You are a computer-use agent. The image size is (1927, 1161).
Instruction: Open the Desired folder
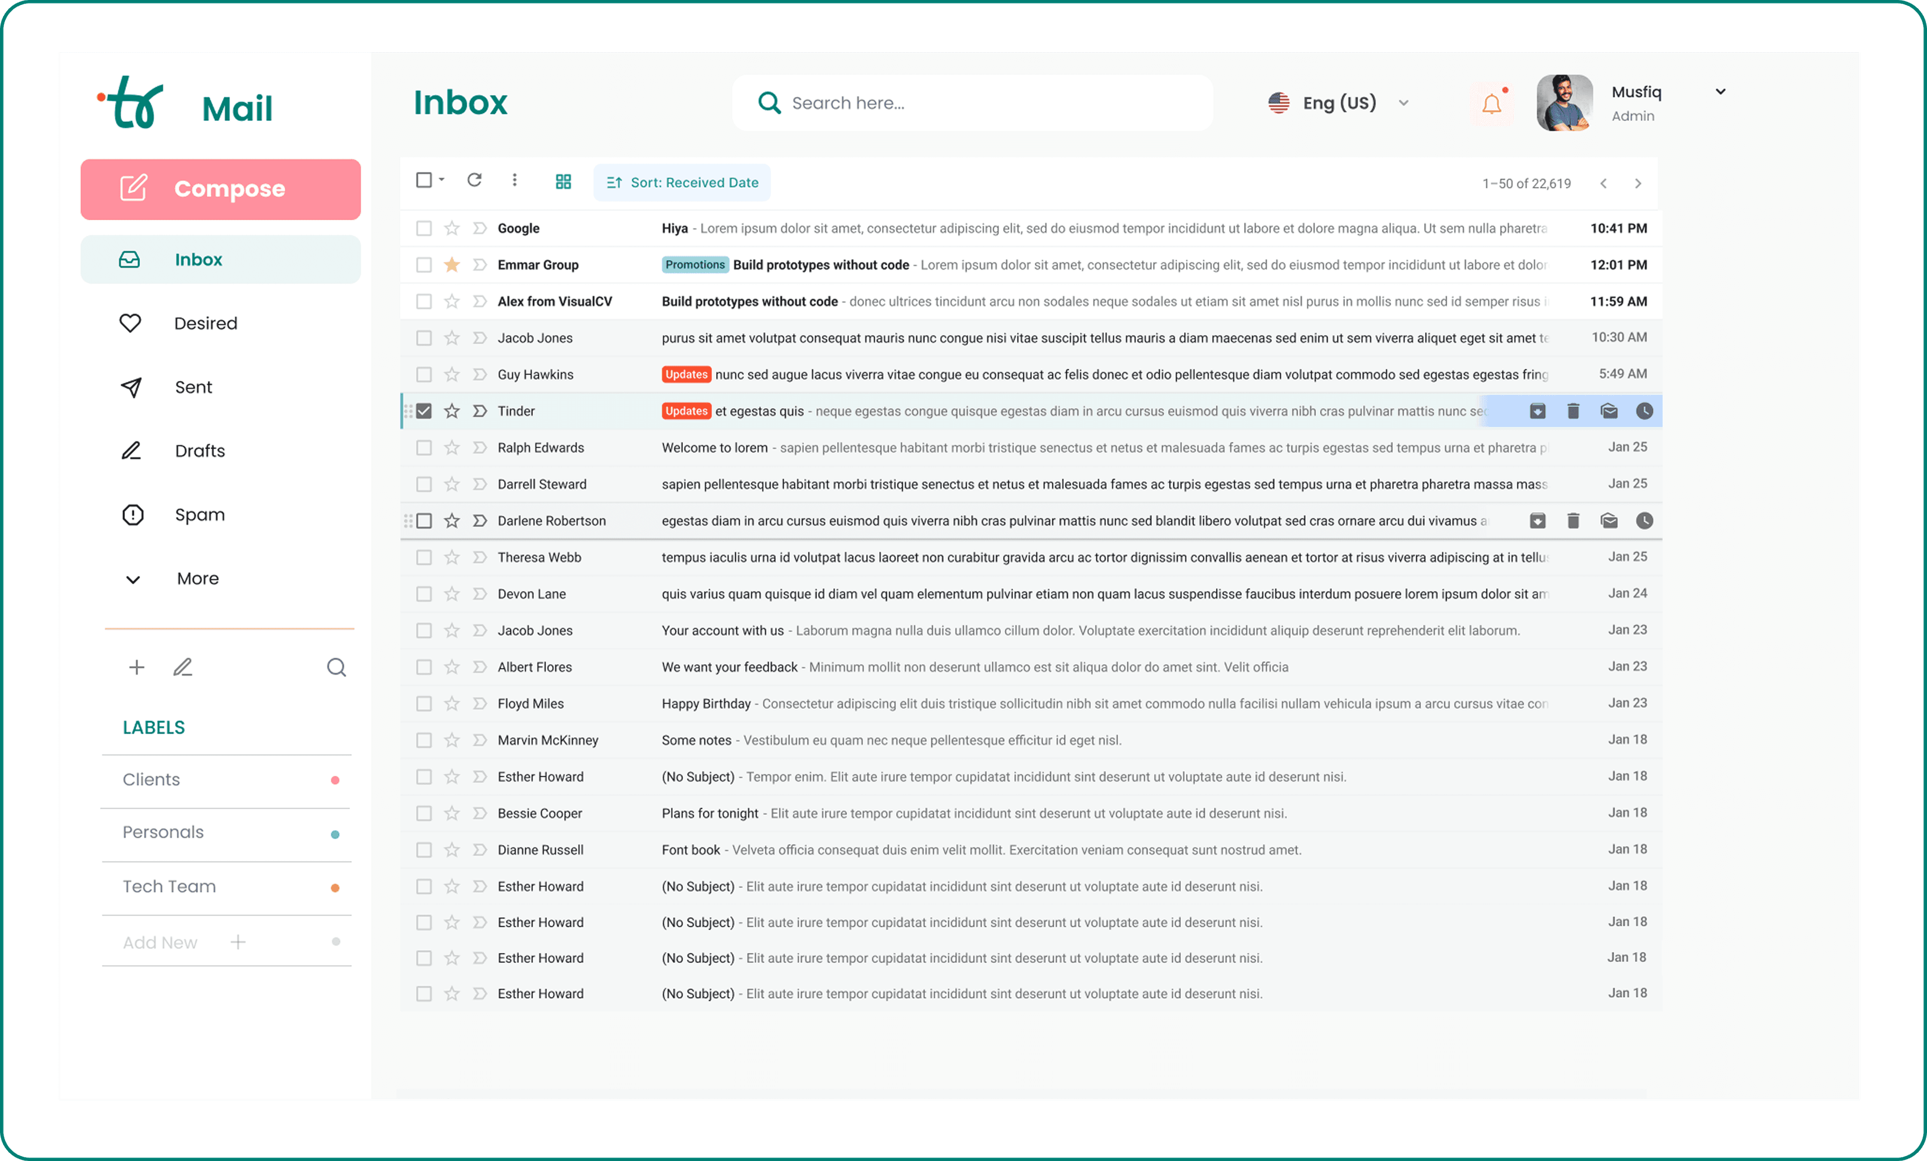(178, 323)
